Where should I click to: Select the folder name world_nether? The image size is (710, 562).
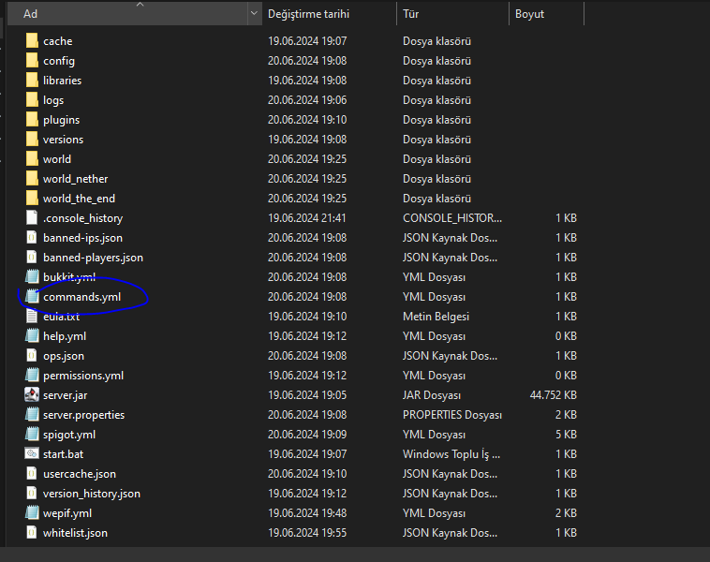[x=76, y=179]
